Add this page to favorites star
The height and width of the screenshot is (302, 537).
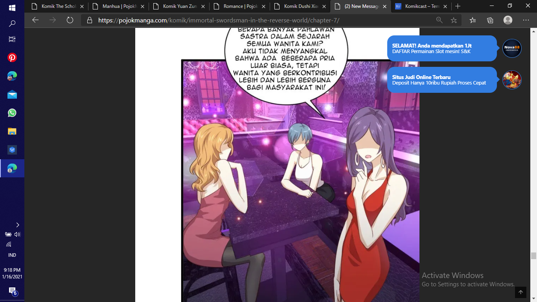(454, 20)
